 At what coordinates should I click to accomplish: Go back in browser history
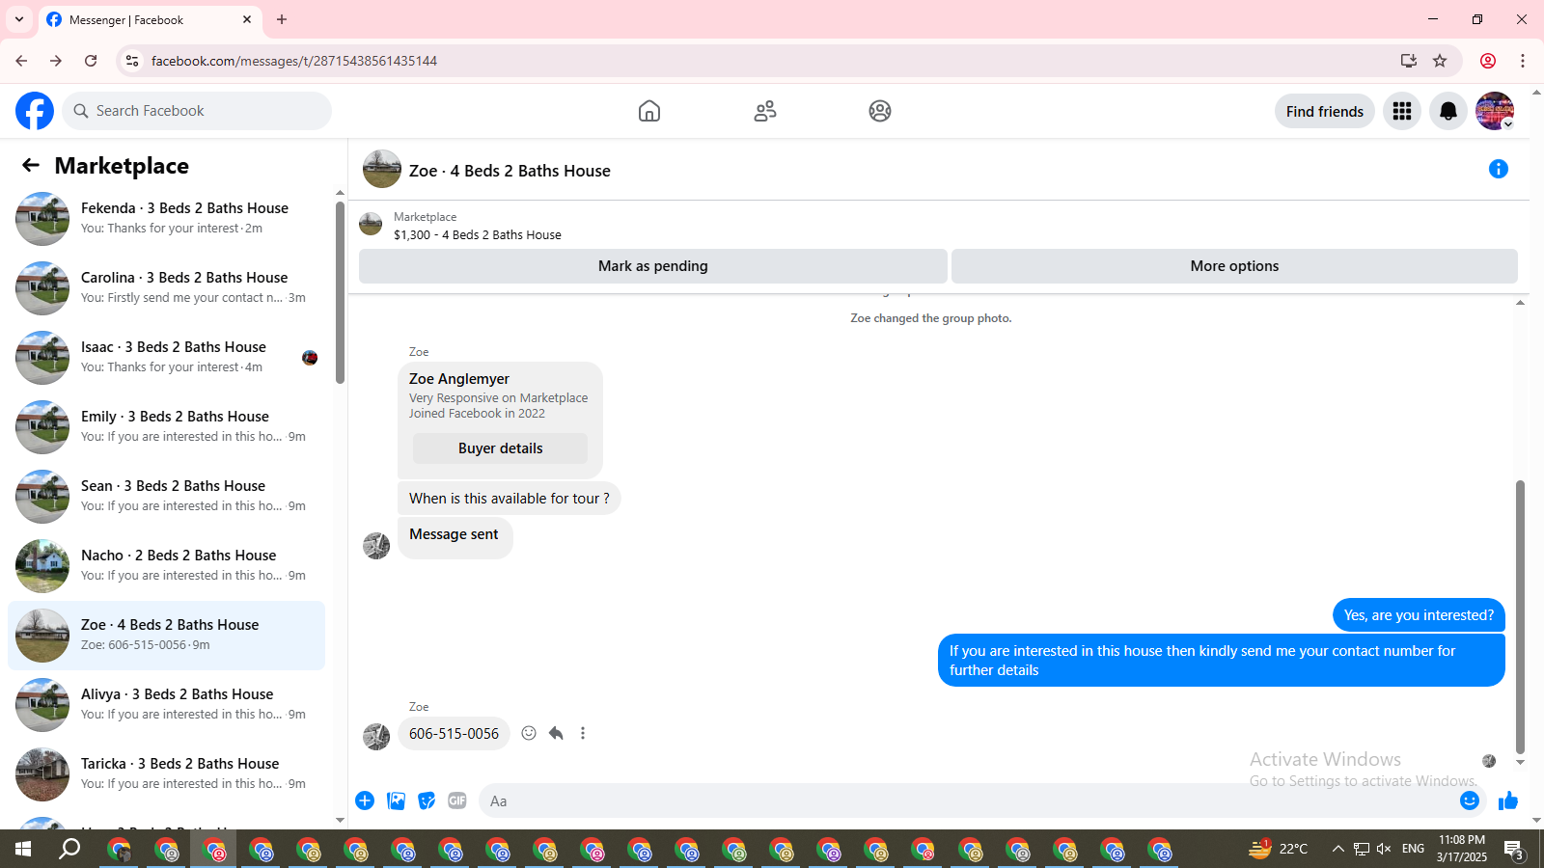(x=21, y=61)
